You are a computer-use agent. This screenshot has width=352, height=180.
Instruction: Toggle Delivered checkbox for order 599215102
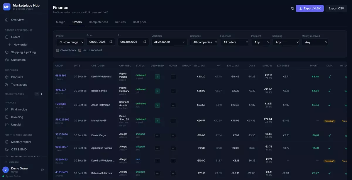click(158, 121)
